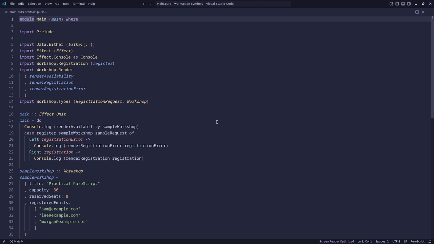Click line number 25 in gutter
Image resolution: width=434 pixels, height=244 pixels.
pyautogui.click(x=11, y=171)
